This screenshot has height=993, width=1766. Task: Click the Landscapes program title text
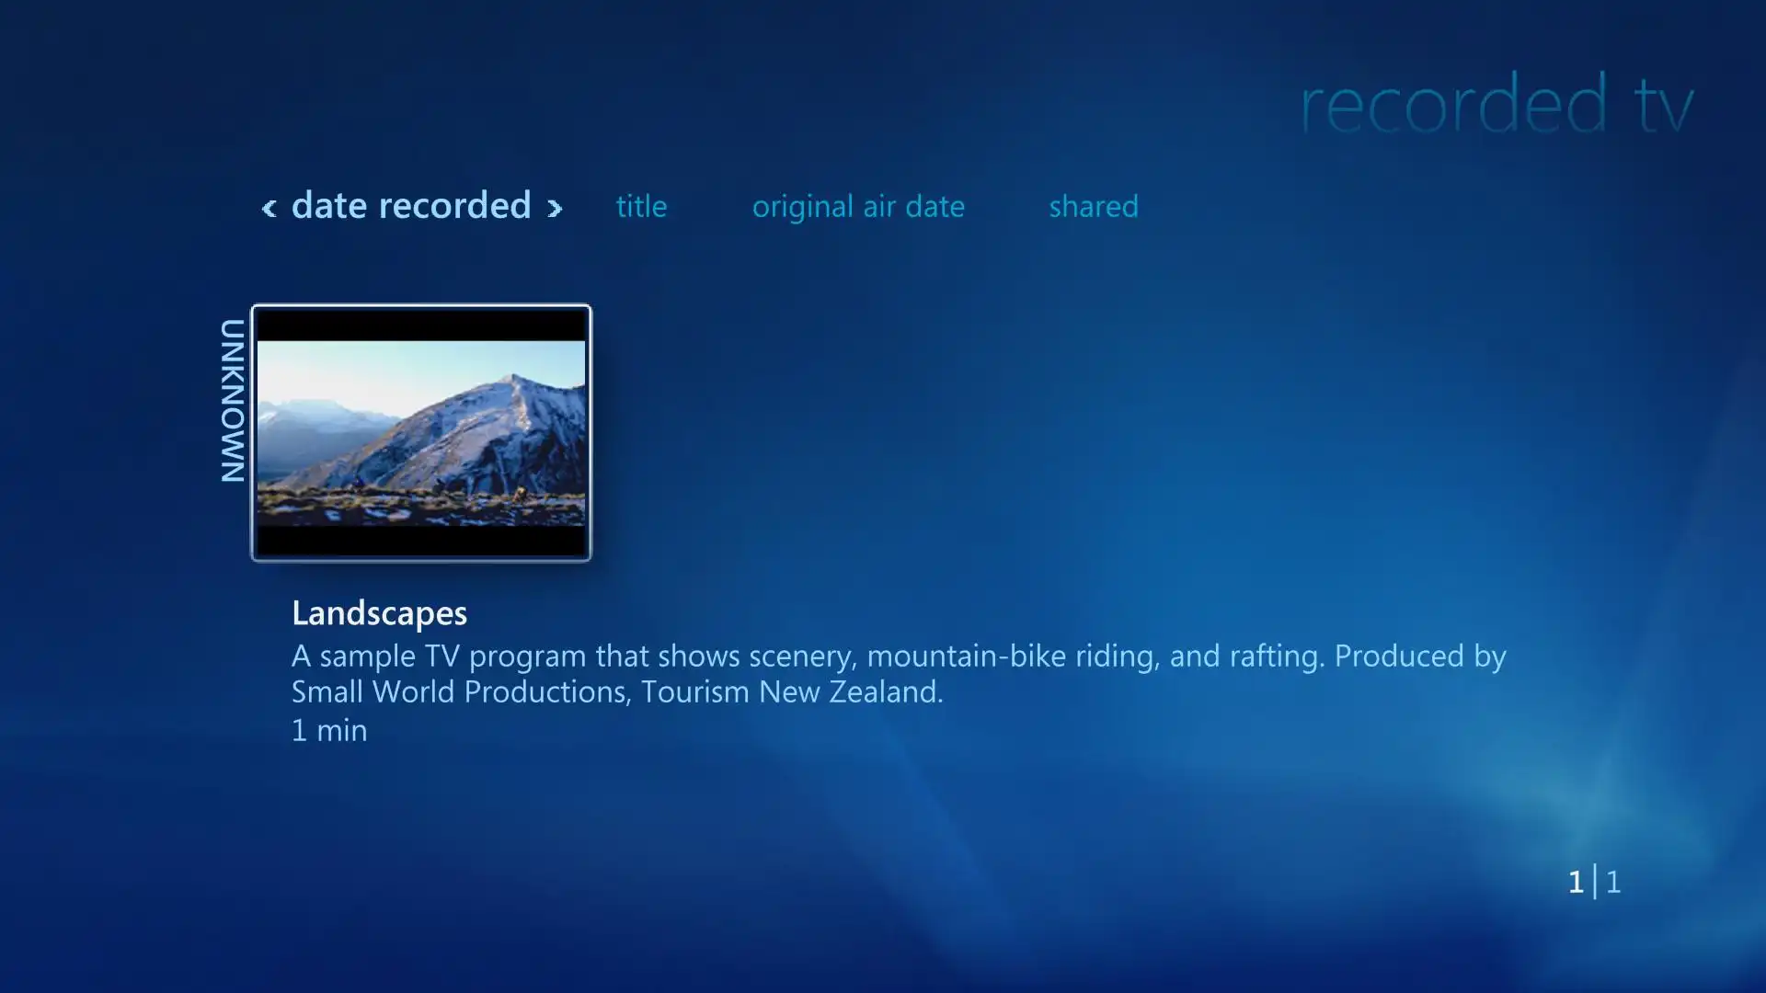379,613
